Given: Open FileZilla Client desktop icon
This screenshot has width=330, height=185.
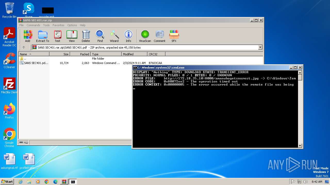Looking at the screenshot, I should 9,86.
